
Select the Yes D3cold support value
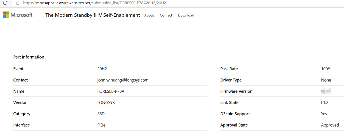pyautogui.click(x=324, y=114)
